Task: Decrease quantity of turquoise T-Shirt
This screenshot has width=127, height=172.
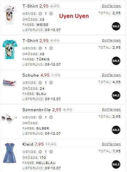Action: tap(40, 48)
